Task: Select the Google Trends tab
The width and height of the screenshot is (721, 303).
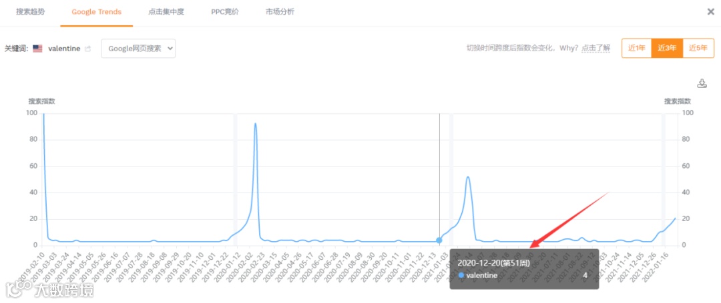Action: point(97,12)
